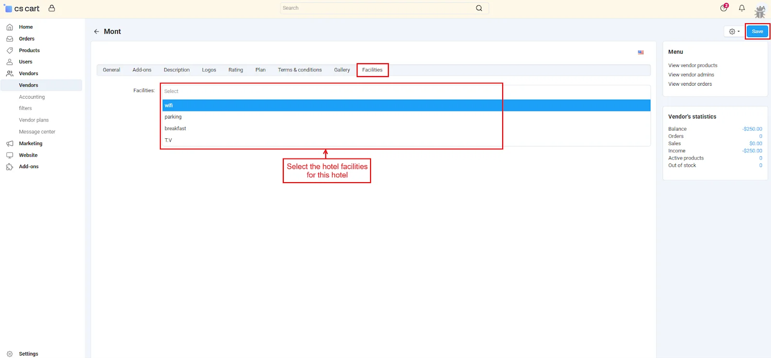Click the US flag language icon

tap(640, 53)
